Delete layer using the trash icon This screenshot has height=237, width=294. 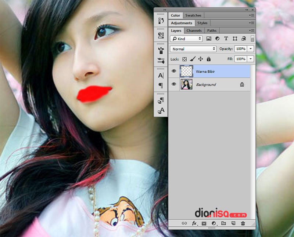click(x=243, y=223)
